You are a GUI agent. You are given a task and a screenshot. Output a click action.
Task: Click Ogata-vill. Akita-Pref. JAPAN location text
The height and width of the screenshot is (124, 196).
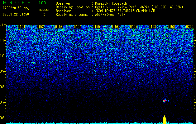click(x=139, y=7)
